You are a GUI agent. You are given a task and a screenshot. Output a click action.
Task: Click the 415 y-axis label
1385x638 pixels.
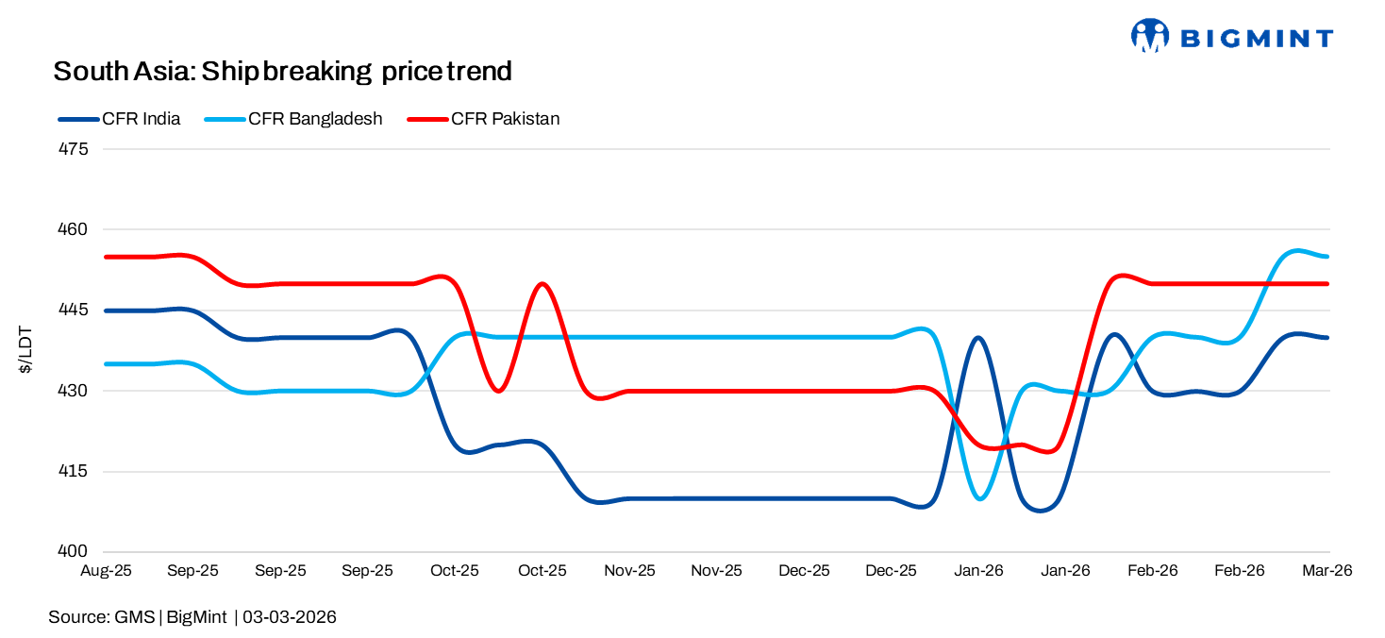[x=73, y=471]
